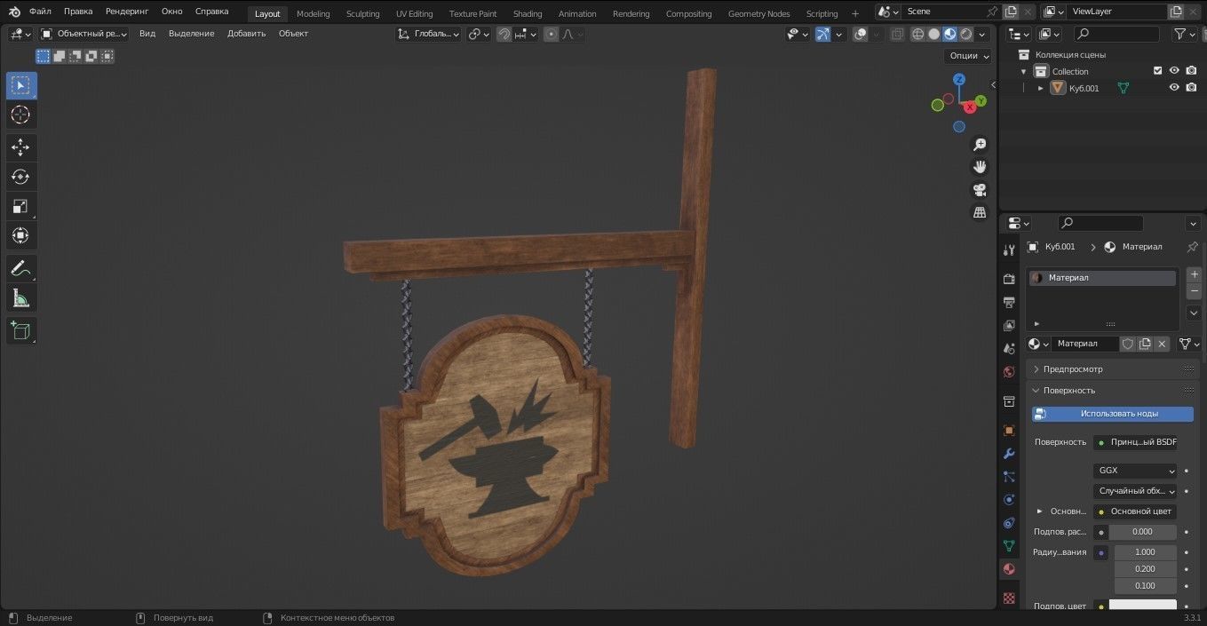Activate the Scale tool
Screen dimensions: 1207x626
20,206
